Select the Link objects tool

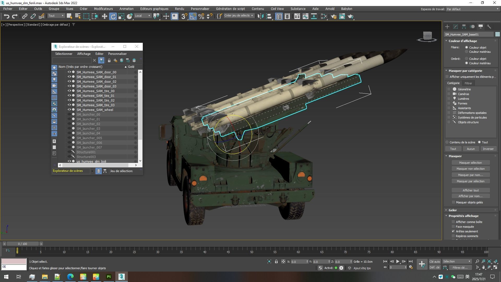[x=25, y=16]
